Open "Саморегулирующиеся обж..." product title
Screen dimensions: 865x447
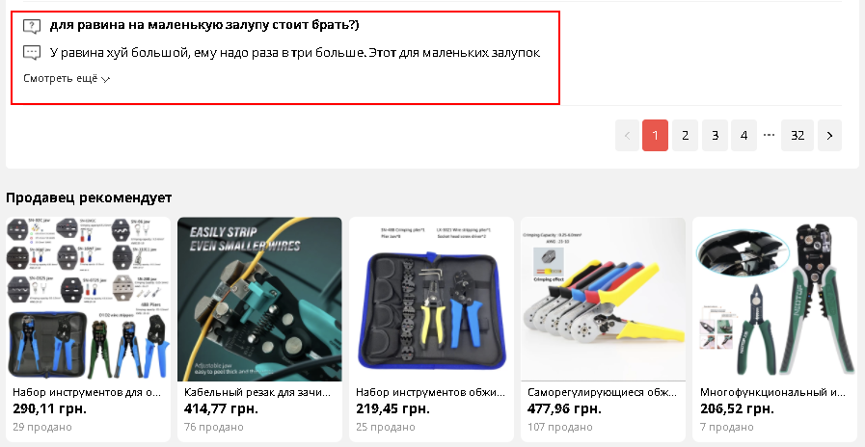click(602, 392)
